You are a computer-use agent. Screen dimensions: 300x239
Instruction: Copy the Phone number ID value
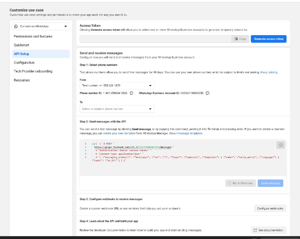[x=132, y=93]
